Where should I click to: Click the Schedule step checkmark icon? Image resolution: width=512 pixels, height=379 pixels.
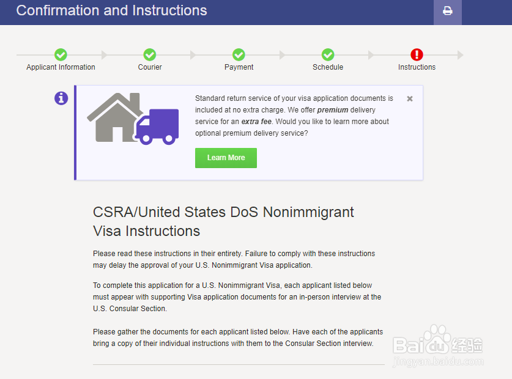328,55
